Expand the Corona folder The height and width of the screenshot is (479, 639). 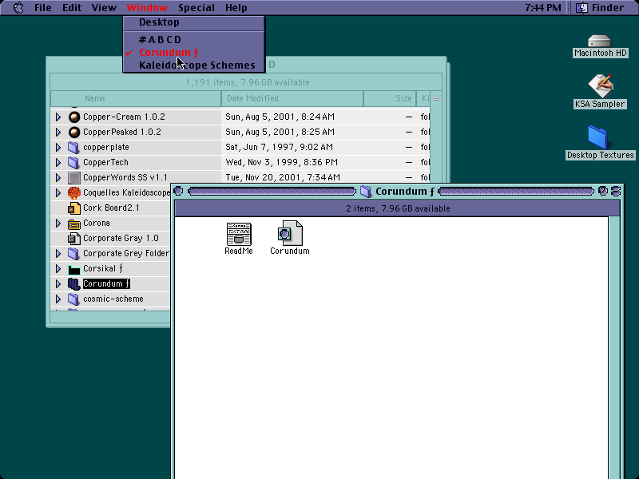point(58,224)
